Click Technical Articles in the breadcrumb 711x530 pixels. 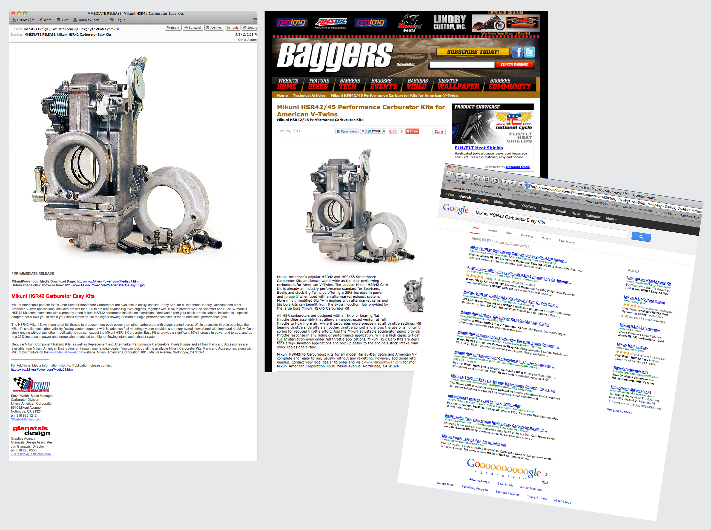pos(309,95)
